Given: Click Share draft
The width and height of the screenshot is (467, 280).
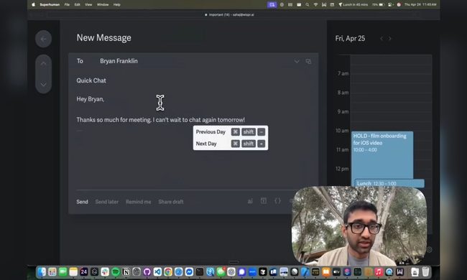Looking at the screenshot, I should click(x=171, y=202).
